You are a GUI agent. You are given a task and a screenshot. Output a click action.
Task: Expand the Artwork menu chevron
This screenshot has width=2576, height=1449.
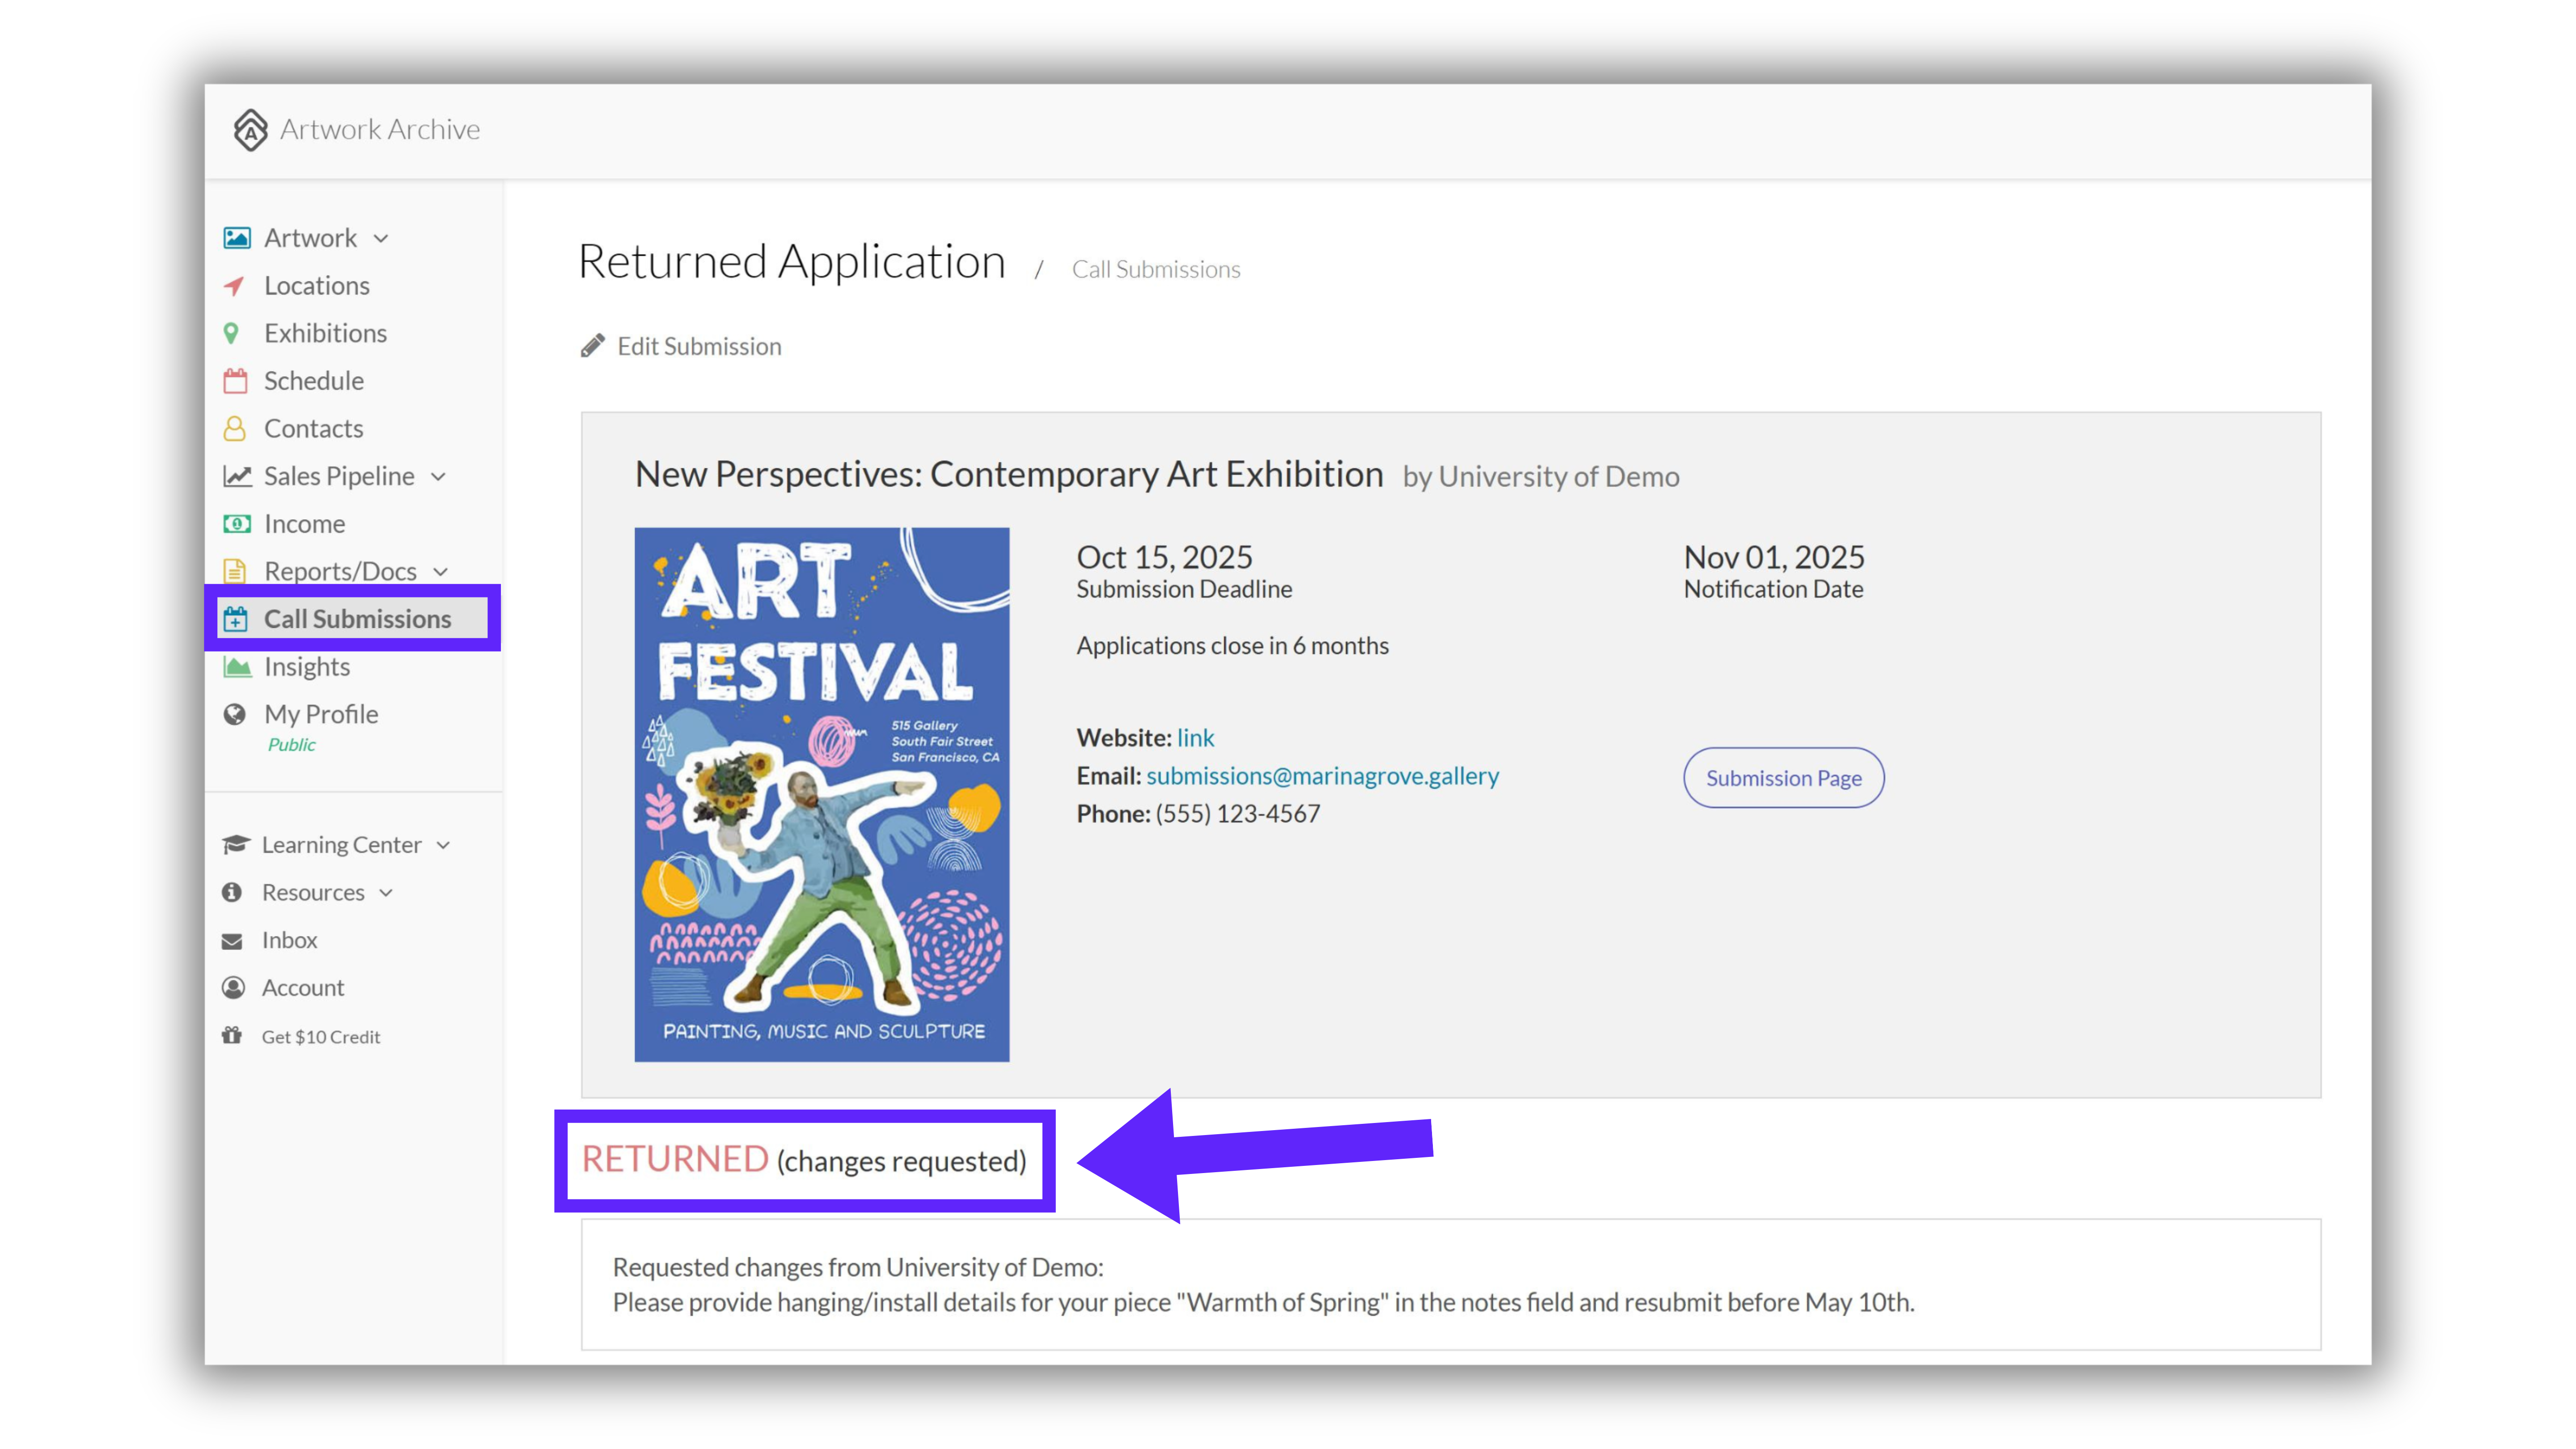click(x=381, y=239)
